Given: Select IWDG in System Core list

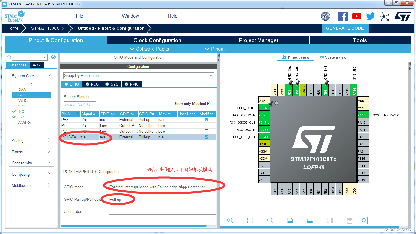Looking at the screenshot, I should (x=23, y=101).
